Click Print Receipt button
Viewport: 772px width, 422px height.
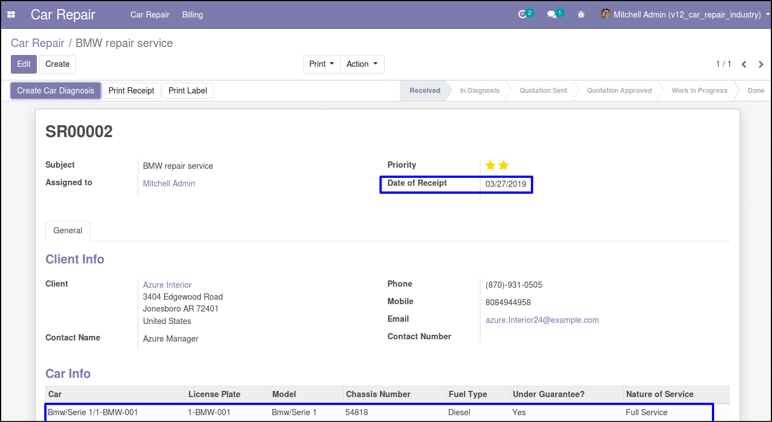point(131,91)
